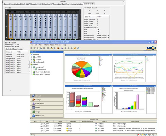Viewport: 166px width, 136px height.
Task: Click the first grey toolbar icon
Action: (x=32, y=48)
